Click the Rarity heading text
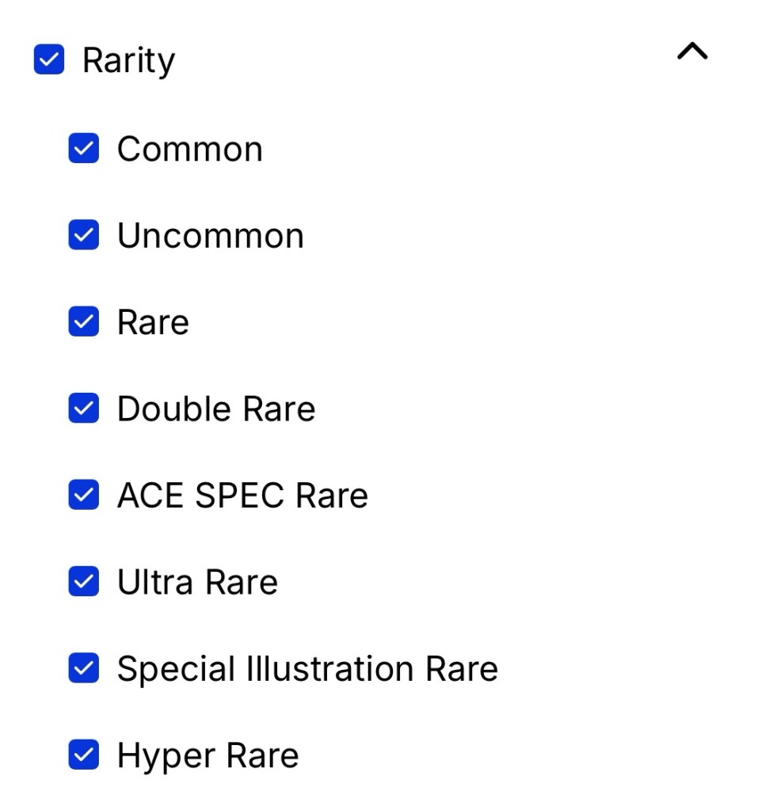The image size is (777, 810). coord(128,61)
